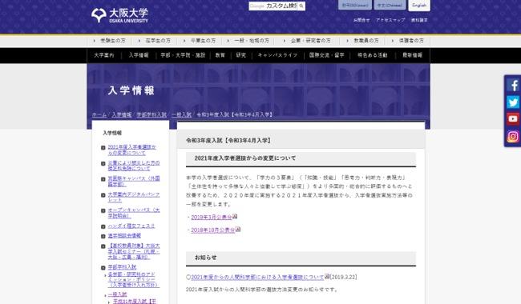This screenshot has height=304, width=521.
Task: Select 企業・研究者の方 in the audience bar
Action: 311,41
